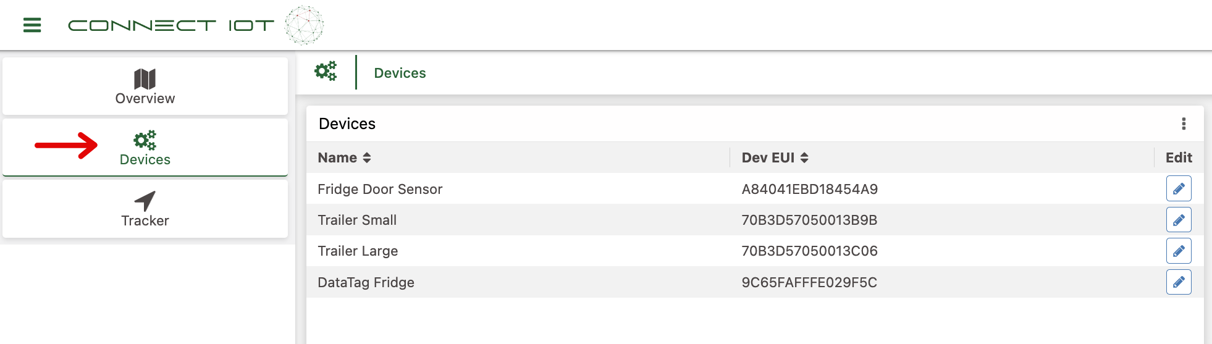Screen dimensions: 1212x344
Task: Go to the Overview sidebar tab
Action: click(x=145, y=86)
